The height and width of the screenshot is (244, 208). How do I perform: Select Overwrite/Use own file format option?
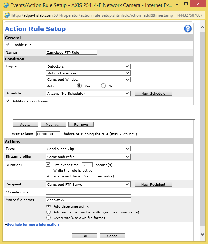[49, 218]
